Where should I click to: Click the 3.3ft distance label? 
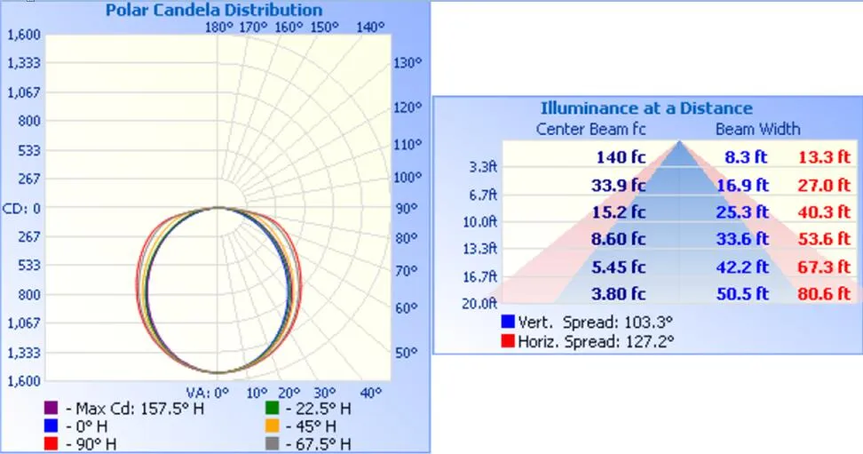483,166
